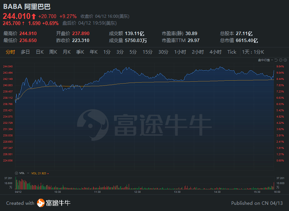Click the 244.840 price axis label

coord(8,67)
